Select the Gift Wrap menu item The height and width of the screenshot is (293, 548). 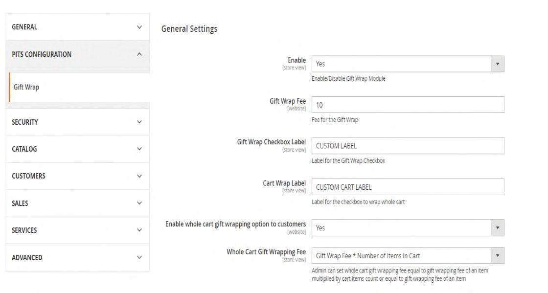26,87
